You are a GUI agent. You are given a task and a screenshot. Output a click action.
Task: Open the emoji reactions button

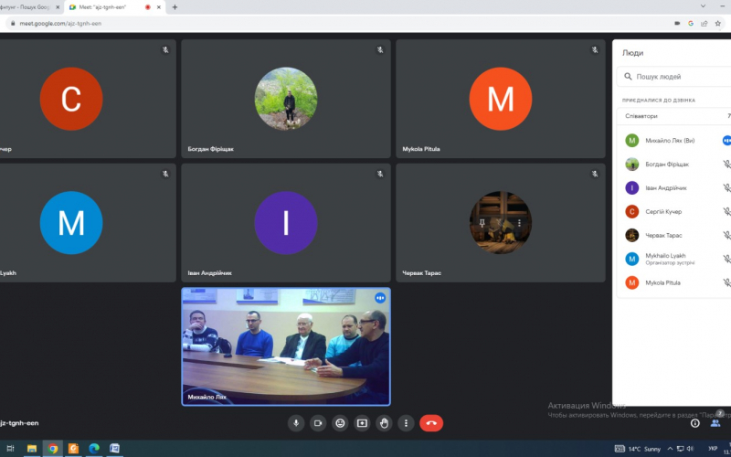(x=340, y=423)
